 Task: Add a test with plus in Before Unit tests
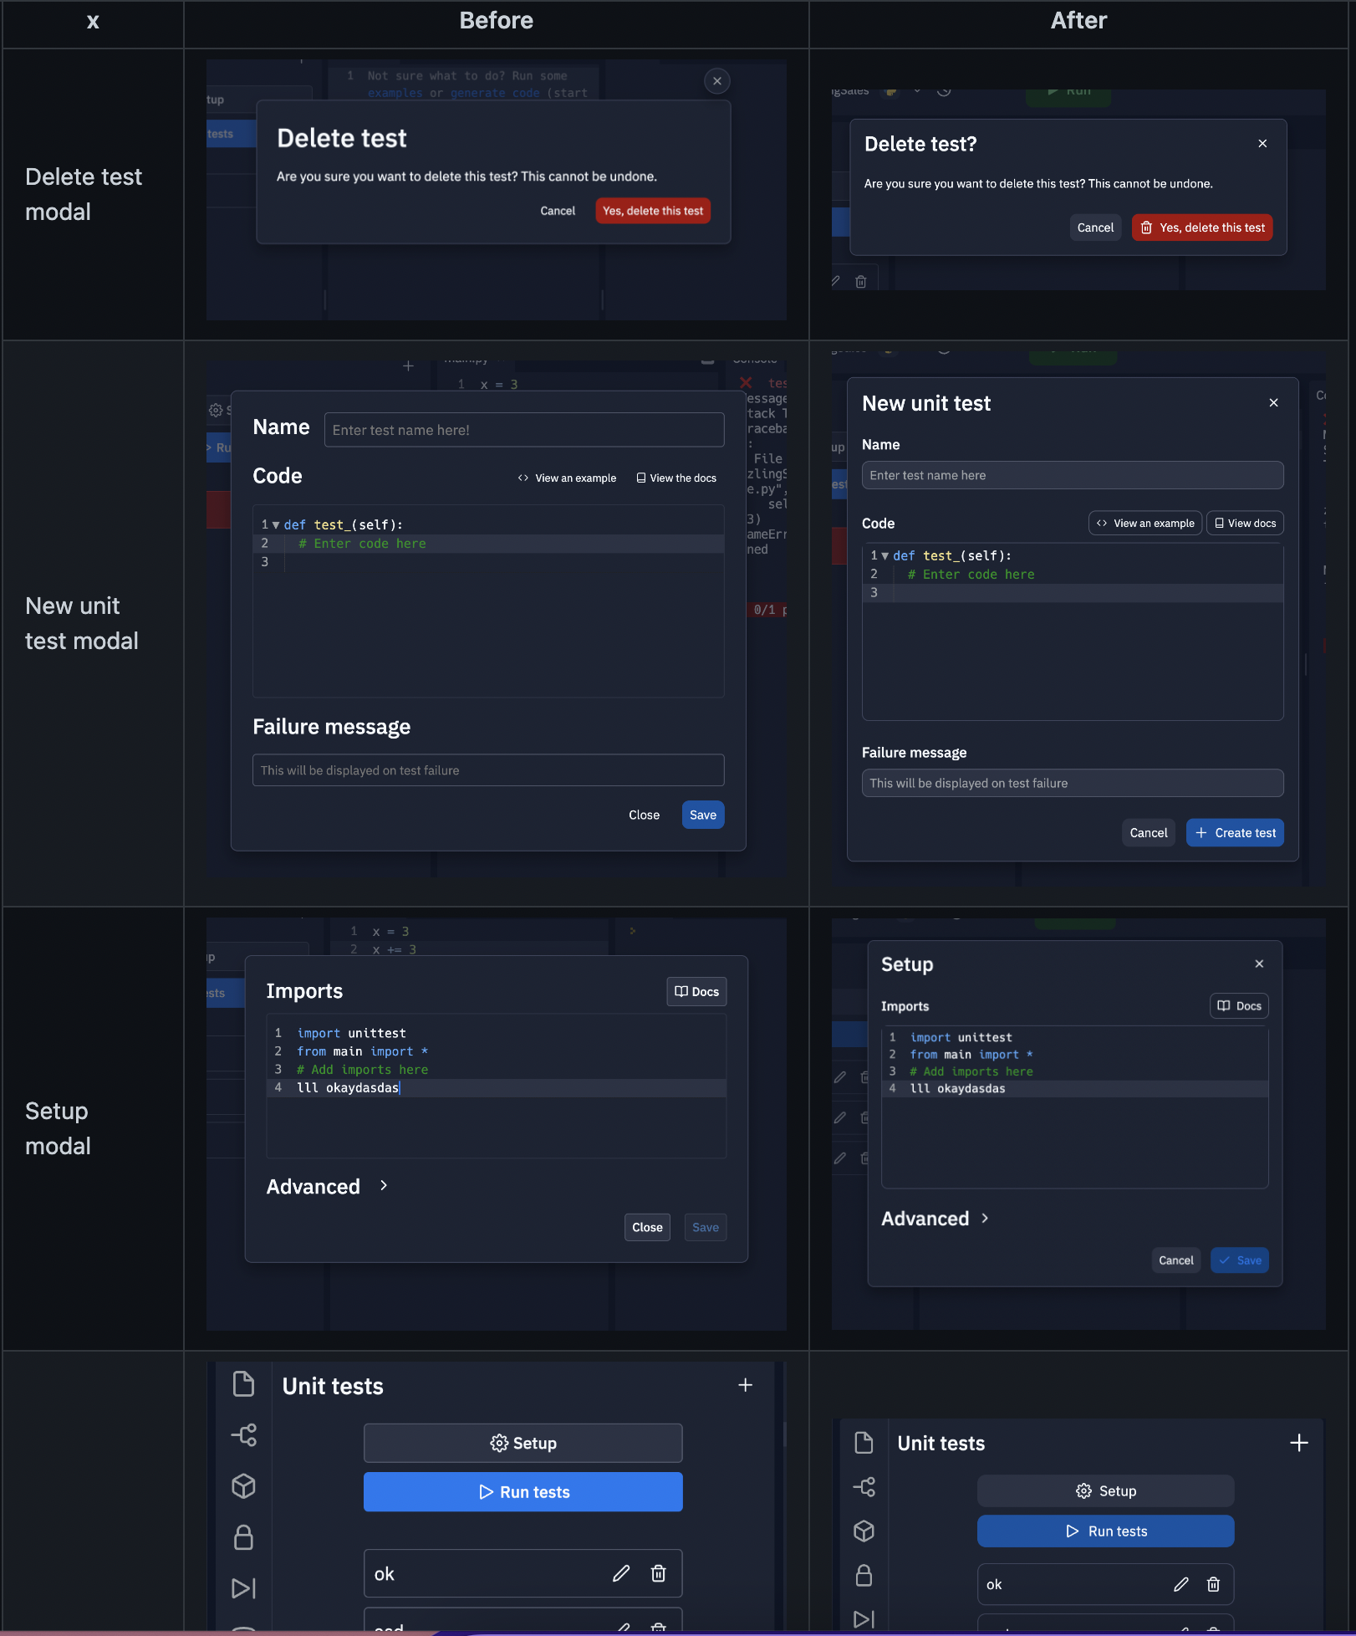(x=746, y=1386)
